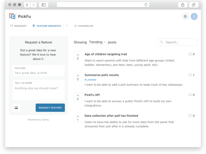The height and width of the screenshot is (154, 206).
Task: Open the Changelog tab
Action: click(x=84, y=26)
